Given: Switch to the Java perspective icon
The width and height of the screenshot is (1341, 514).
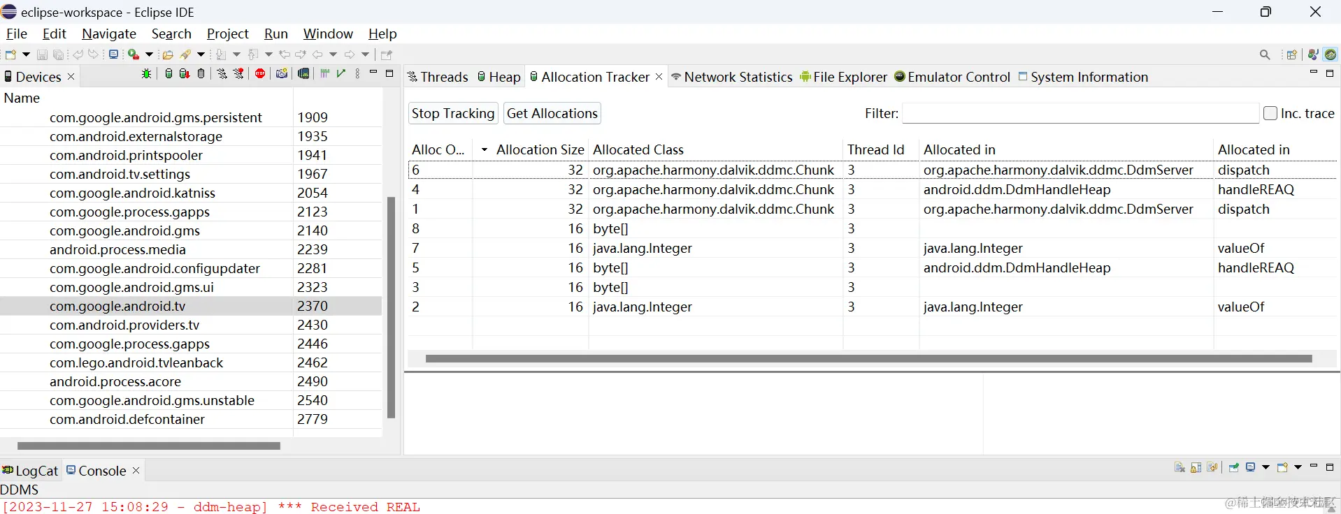Looking at the screenshot, I should (1313, 54).
